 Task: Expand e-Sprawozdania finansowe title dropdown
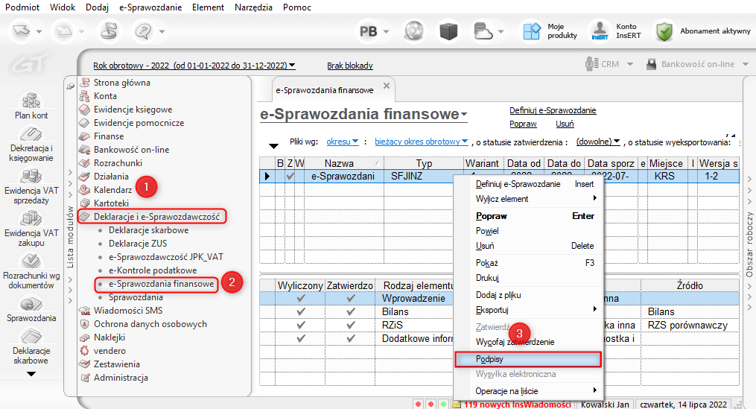coord(464,115)
